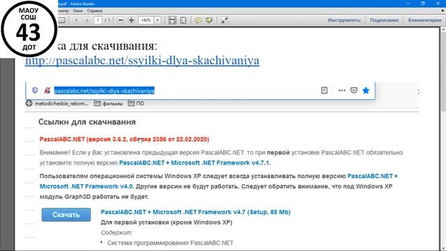Click the red PascalABC.NET version 3.6.2 heading
This screenshot has height=251, width=446.
click(x=124, y=139)
